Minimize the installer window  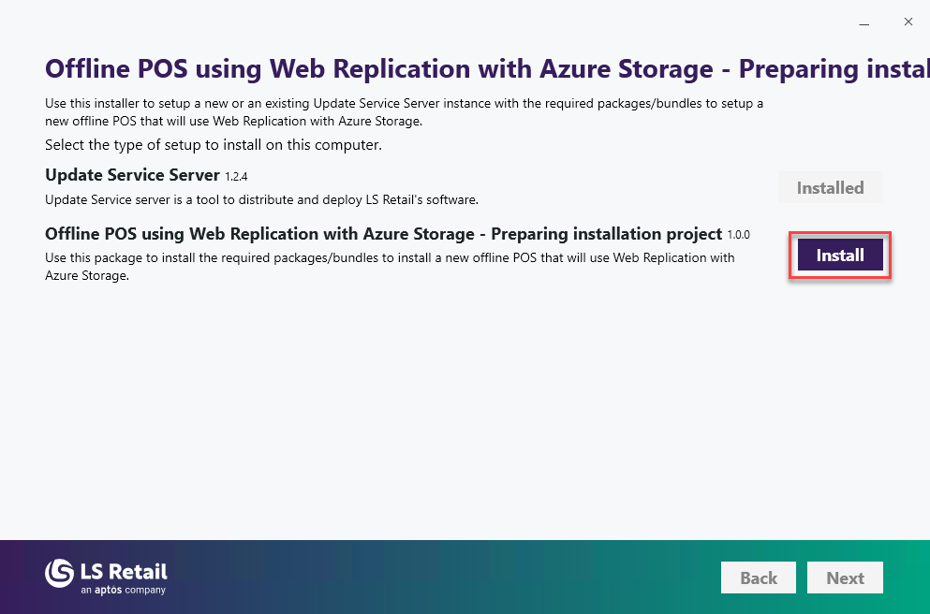pyautogui.click(x=864, y=22)
